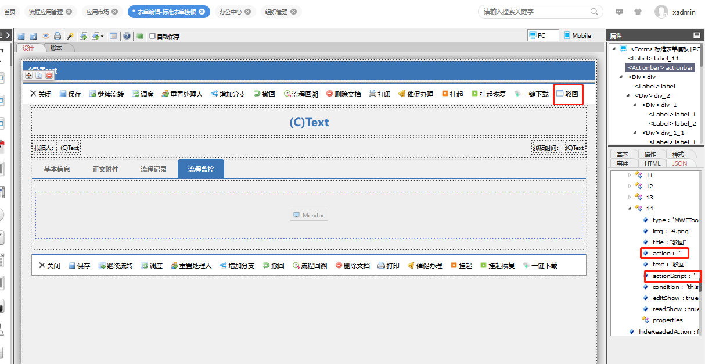Click the component tree's vertical scrollbar
Screen dimensions: 705x364
tap(702, 55)
